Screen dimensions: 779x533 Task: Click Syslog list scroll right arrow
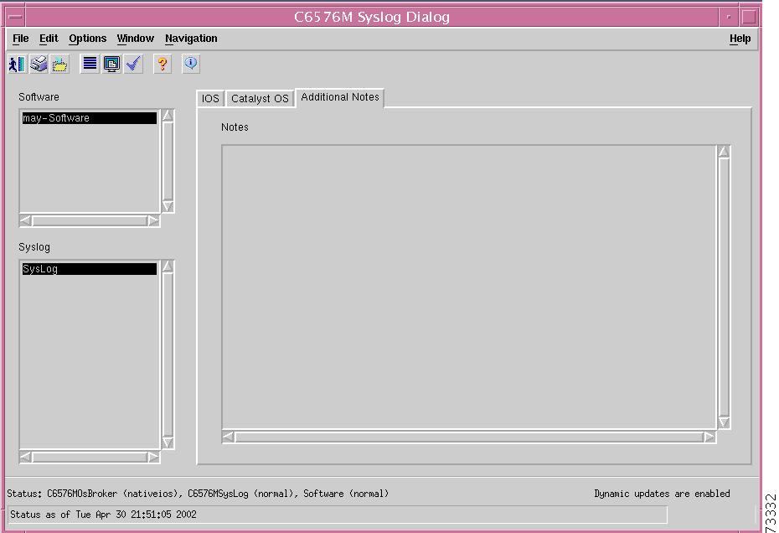[x=153, y=457]
